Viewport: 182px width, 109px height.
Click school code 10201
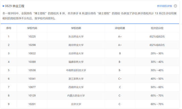32,104
